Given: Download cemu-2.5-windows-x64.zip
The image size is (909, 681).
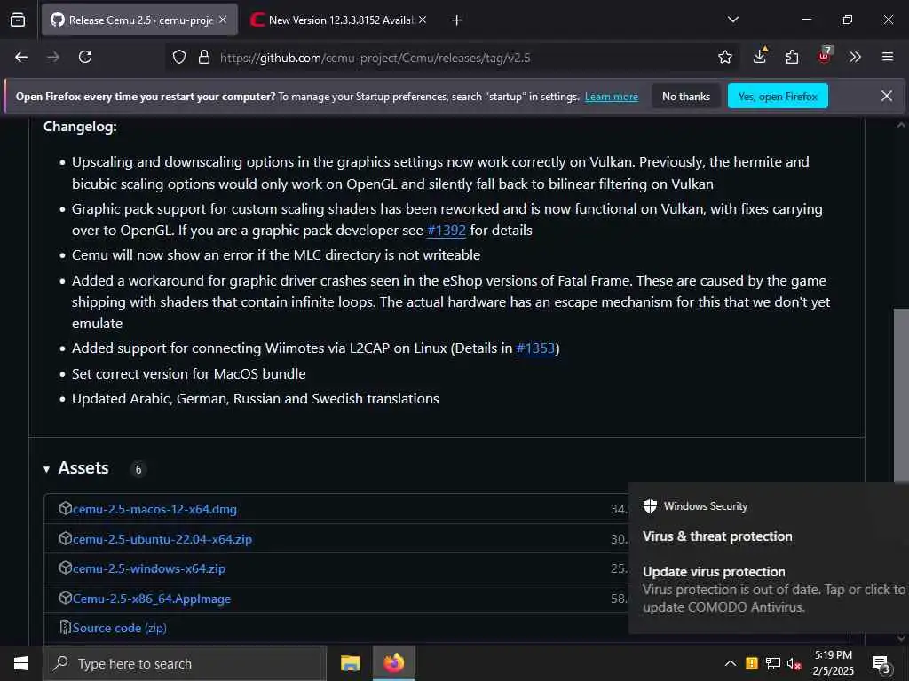Looking at the screenshot, I should (x=149, y=569).
